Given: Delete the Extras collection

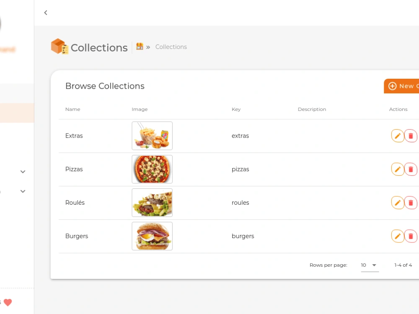Looking at the screenshot, I should click(411, 136).
